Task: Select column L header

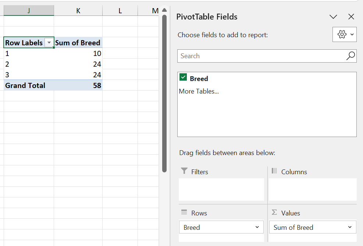Action: [x=120, y=11]
